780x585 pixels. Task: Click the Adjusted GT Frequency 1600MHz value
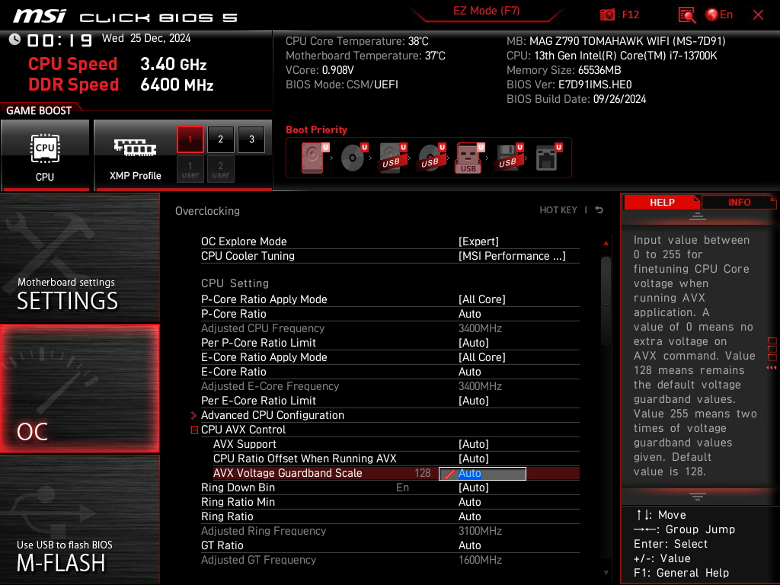click(x=480, y=560)
